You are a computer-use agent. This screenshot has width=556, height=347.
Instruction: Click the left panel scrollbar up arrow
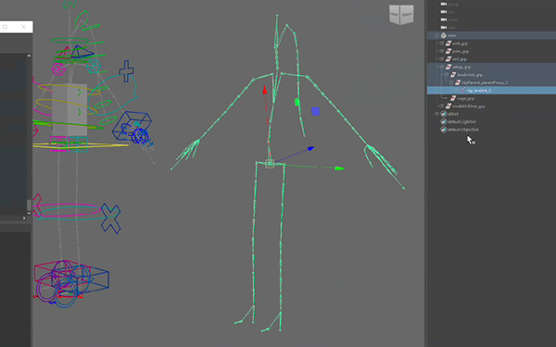pos(29,56)
